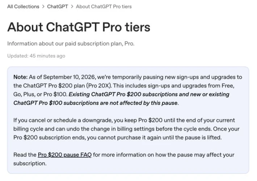This screenshot has width=257, height=181.
Task: Click the 'Go, Plus, or Pro $100' text
Action: pyautogui.click(x=40, y=94)
